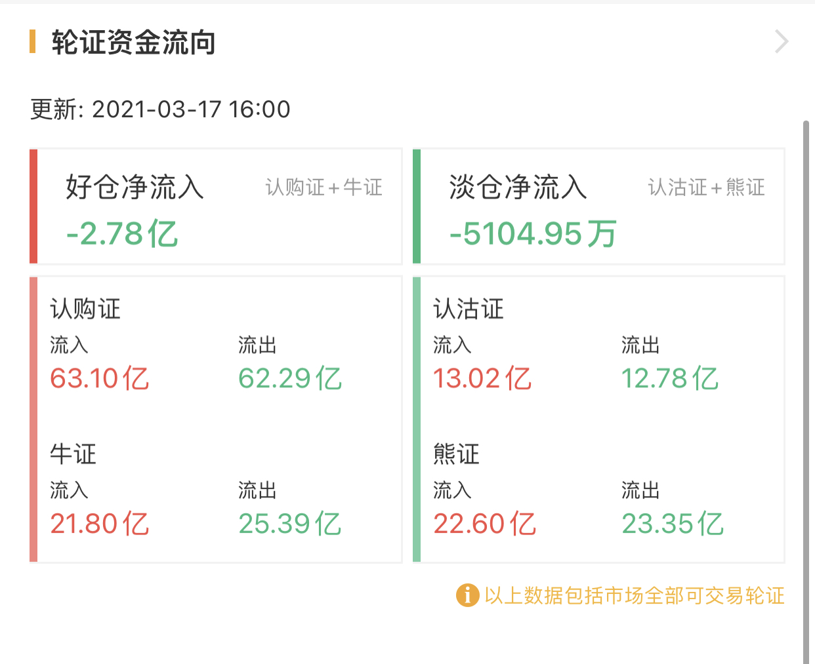Open the 轮证资金流向 section title
815x664 pixels.
133,43
